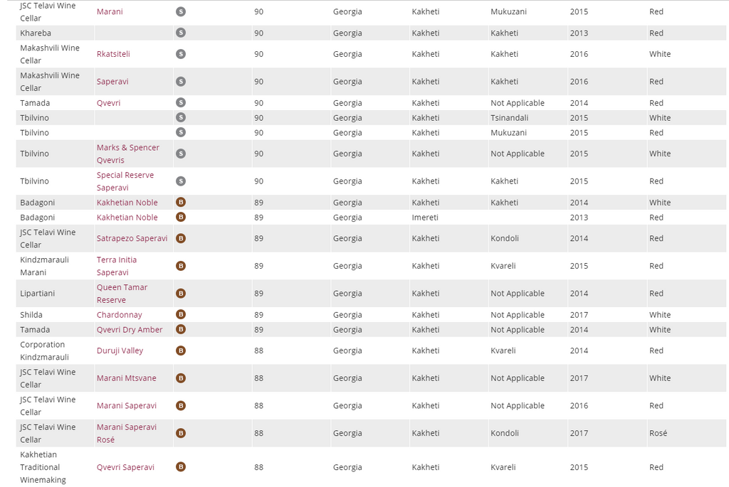
Task: Click silver medal badge beside Rkatsiteli
Action: coord(181,54)
